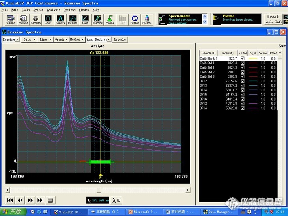Open the Results window icon
The width and height of the screenshot is (288, 216).
(73, 20)
